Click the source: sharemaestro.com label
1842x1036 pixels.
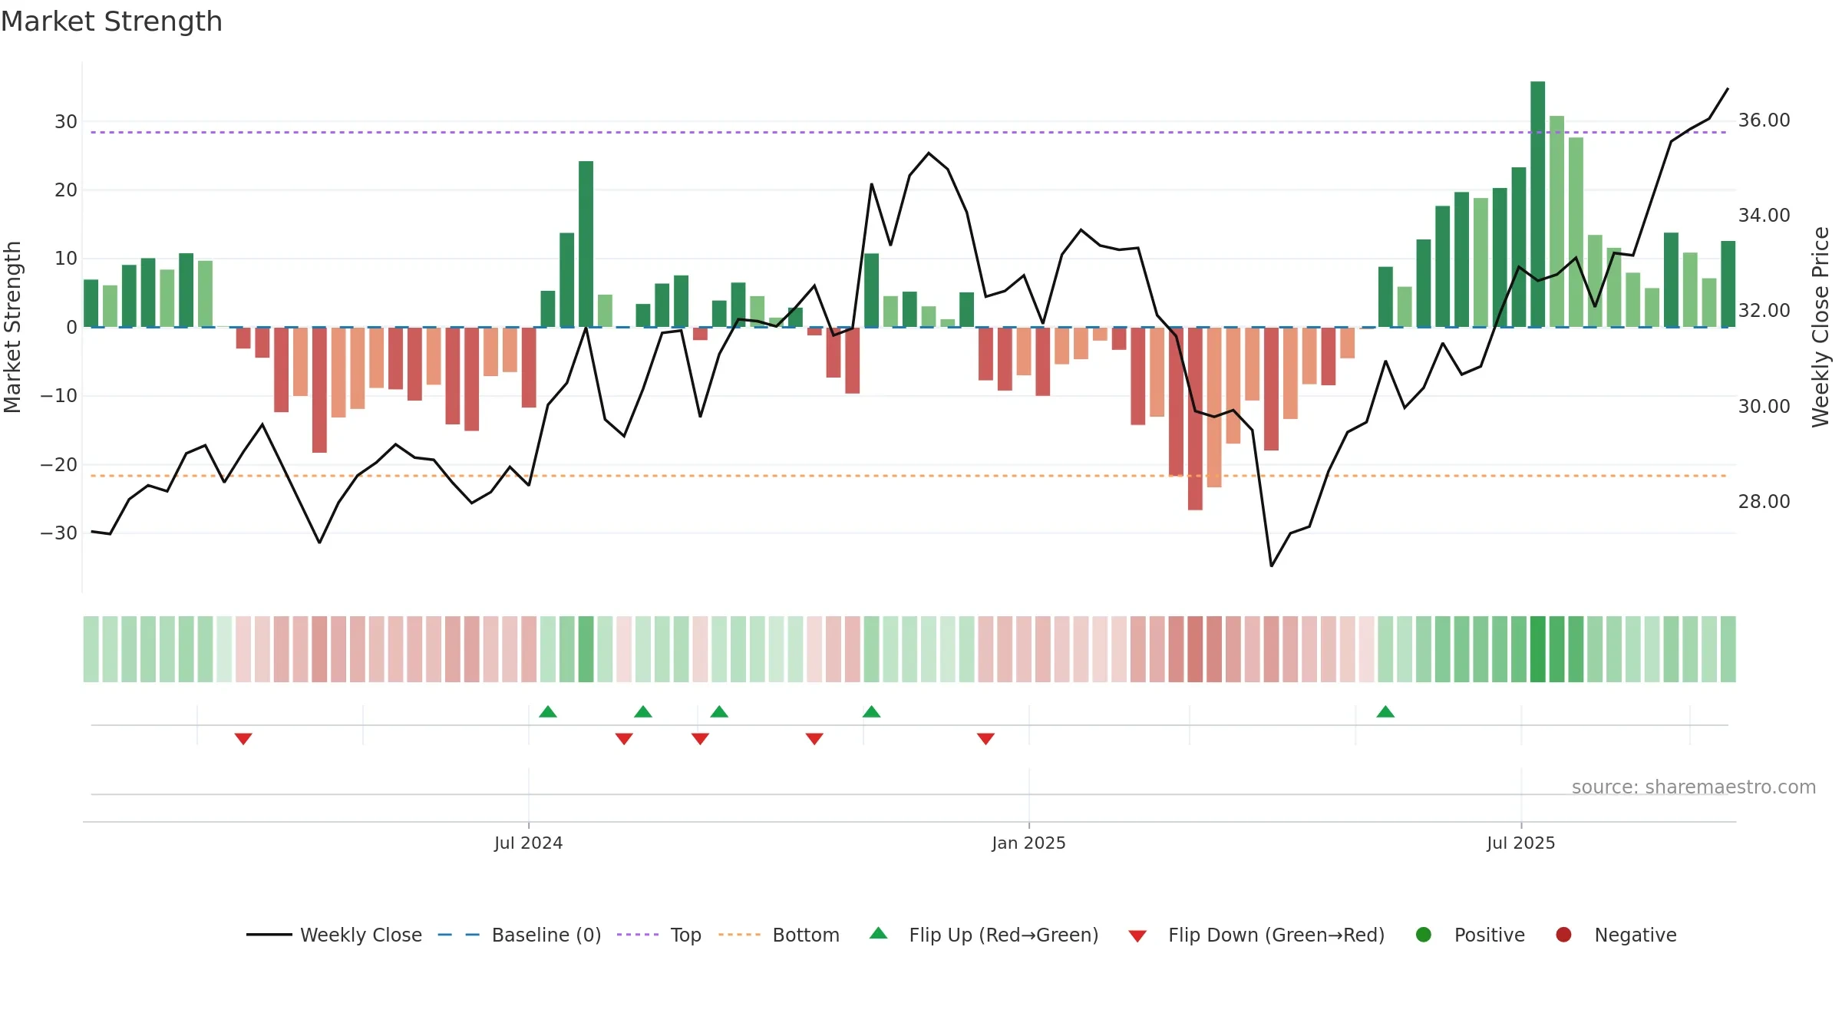coord(1694,787)
